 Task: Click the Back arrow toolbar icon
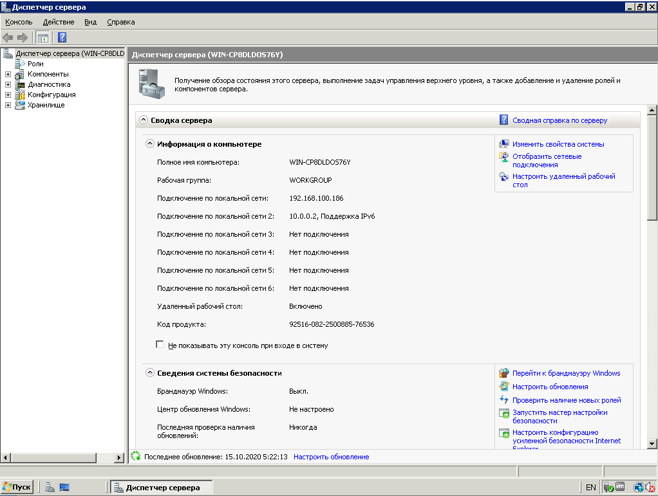(8, 37)
